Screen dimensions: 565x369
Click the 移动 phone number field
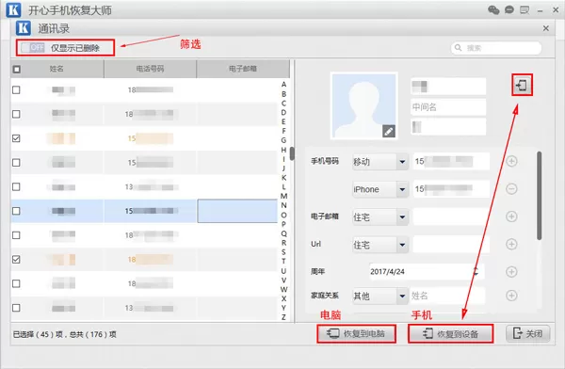pos(451,161)
